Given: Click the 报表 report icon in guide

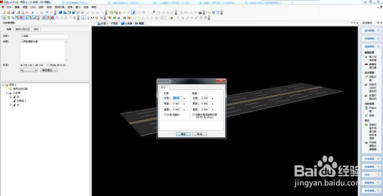Looking at the screenshot, I should 366,115.
